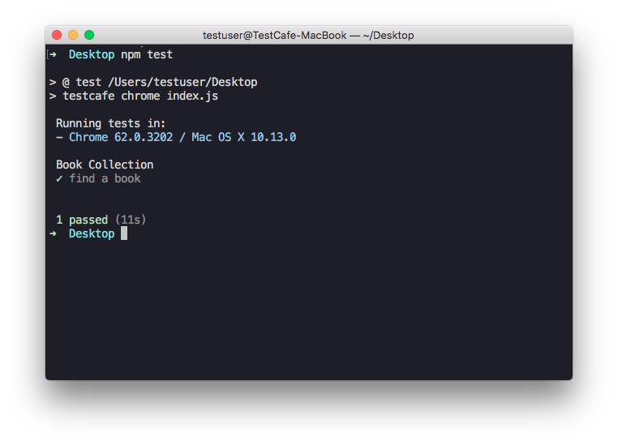Click the Mac OS X 10.13.0 text
618x445 pixels.
click(244, 137)
